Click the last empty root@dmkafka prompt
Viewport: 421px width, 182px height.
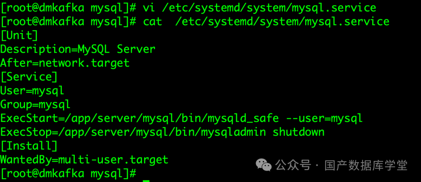pos(68,173)
